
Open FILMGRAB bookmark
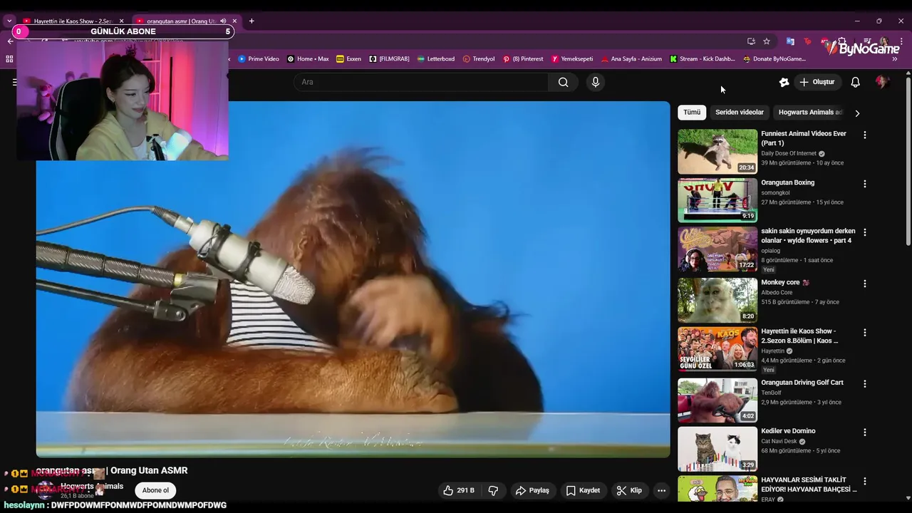click(389, 59)
